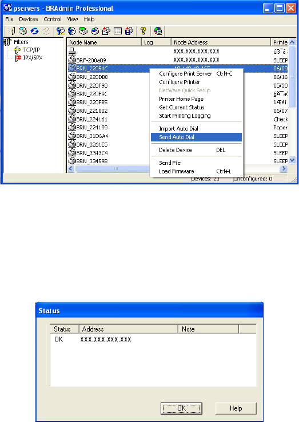299x422 pixels.
Task: Open the Help menu
Action: point(89,19)
